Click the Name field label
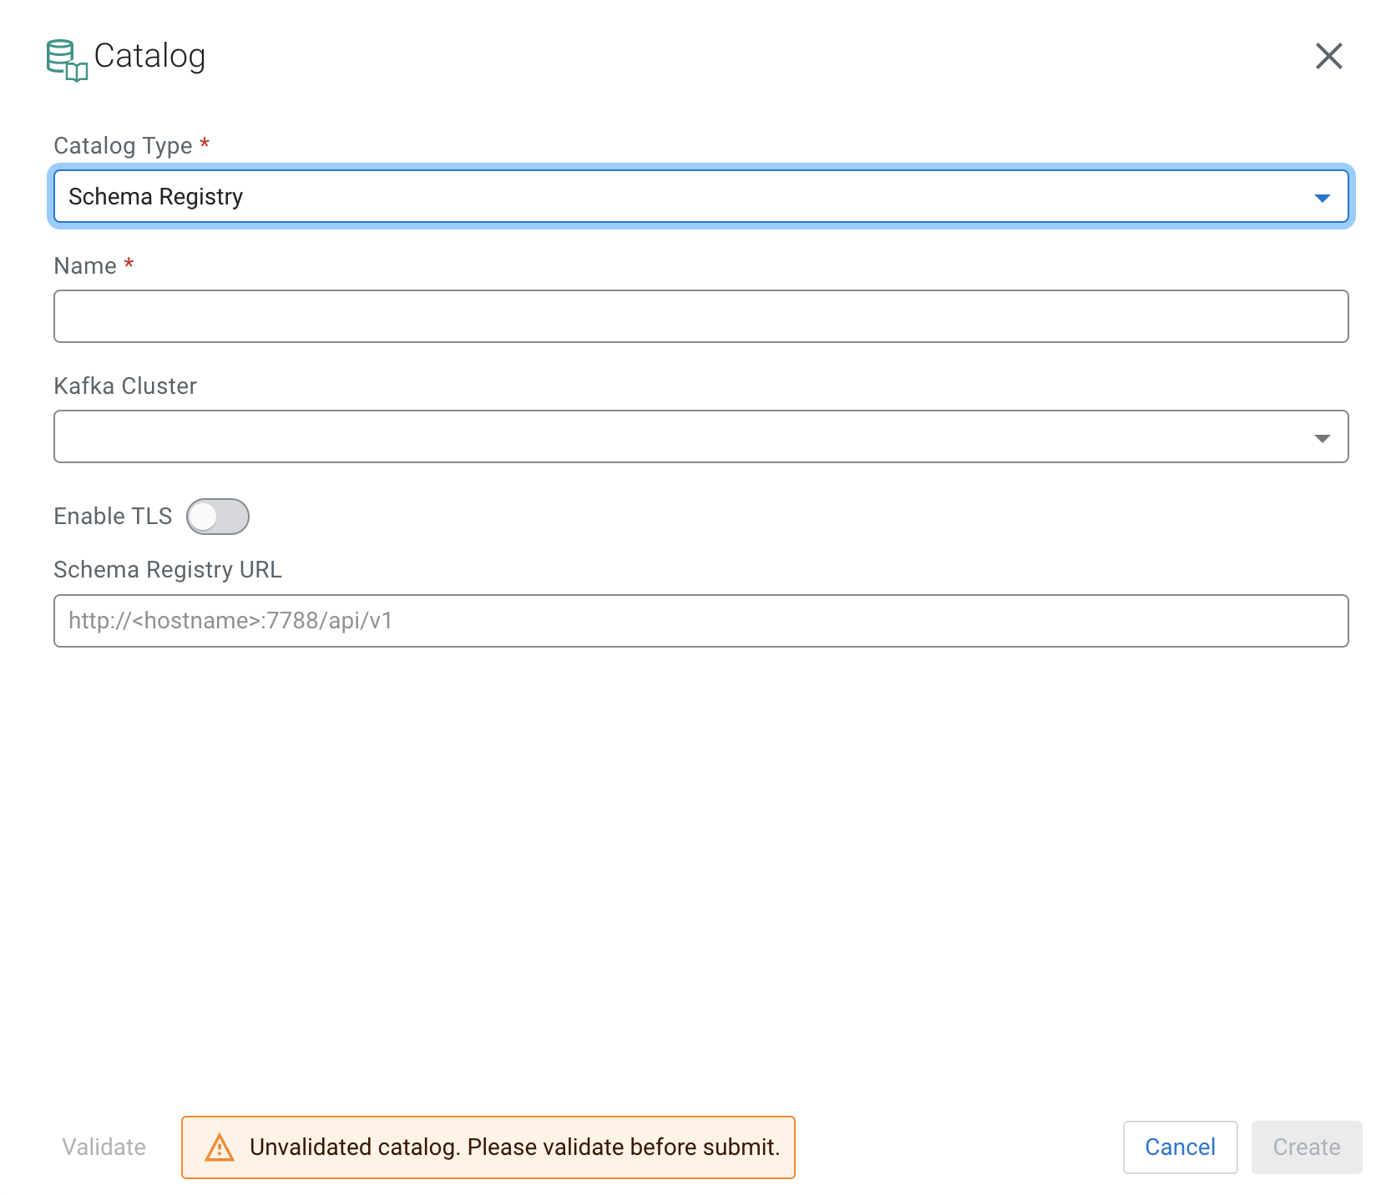The width and height of the screenshot is (1391, 1195). click(85, 266)
